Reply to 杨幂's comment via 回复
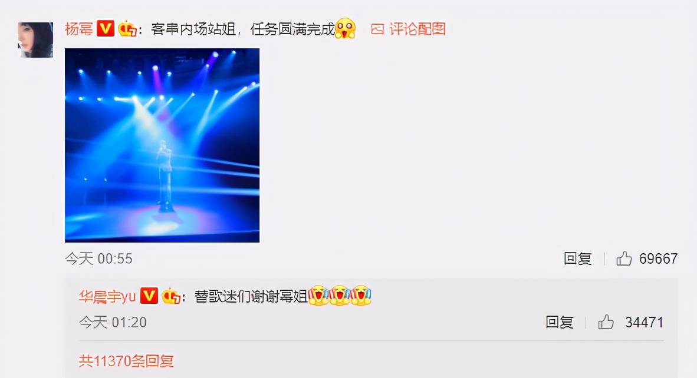This screenshot has width=697, height=378. tap(577, 258)
